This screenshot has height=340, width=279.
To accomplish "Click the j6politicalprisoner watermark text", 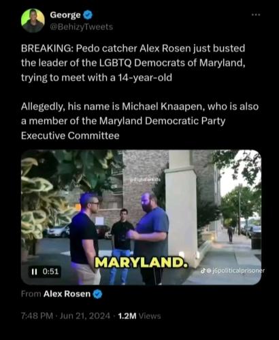I will (237, 271).
